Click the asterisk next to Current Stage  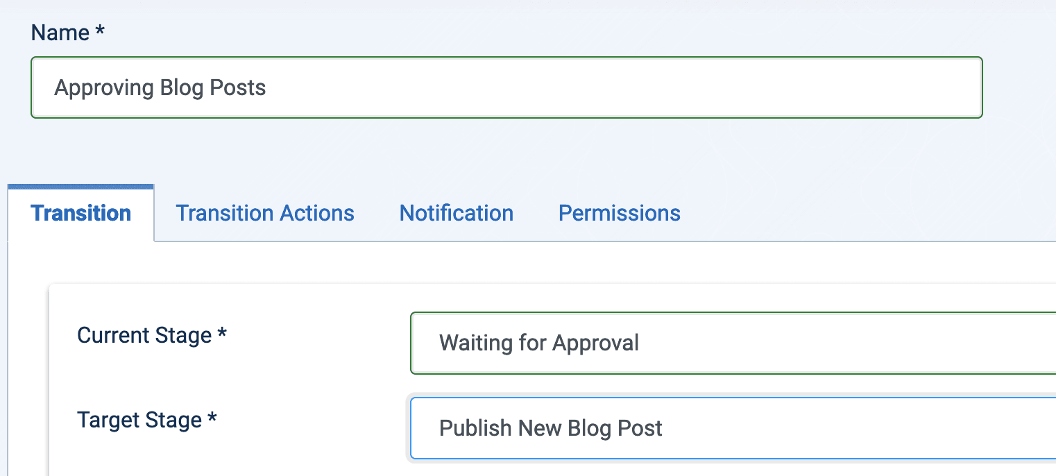pos(222,334)
